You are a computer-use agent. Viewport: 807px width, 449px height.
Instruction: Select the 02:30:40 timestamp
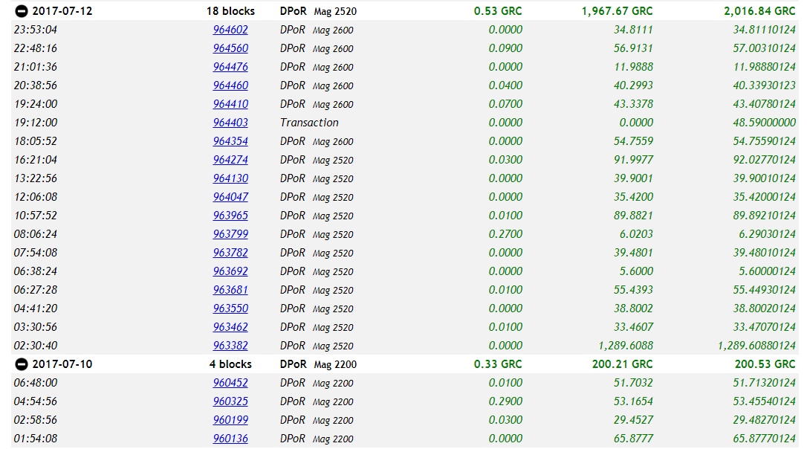[x=36, y=346]
